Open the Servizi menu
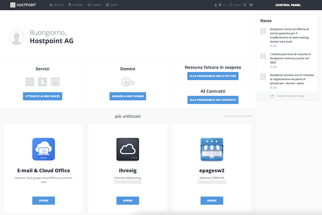This screenshot has height=215, width=322. 56,5
